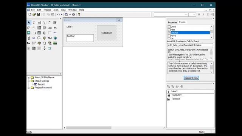Click Label1 on the Form1 designer

coord(70,27)
